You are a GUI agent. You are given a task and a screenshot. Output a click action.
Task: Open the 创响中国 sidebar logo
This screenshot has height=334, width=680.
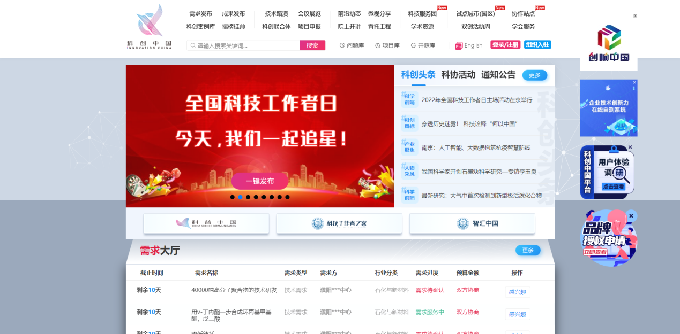pyautogui.click(x=609, y=43)
